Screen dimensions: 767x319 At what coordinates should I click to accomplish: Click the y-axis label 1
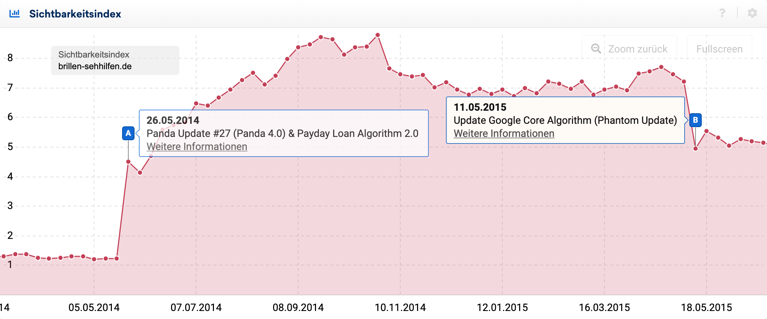tap(10, 265)
